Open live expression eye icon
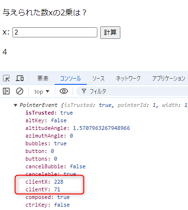This screenshot has height=210, width=188. (64, 91)
